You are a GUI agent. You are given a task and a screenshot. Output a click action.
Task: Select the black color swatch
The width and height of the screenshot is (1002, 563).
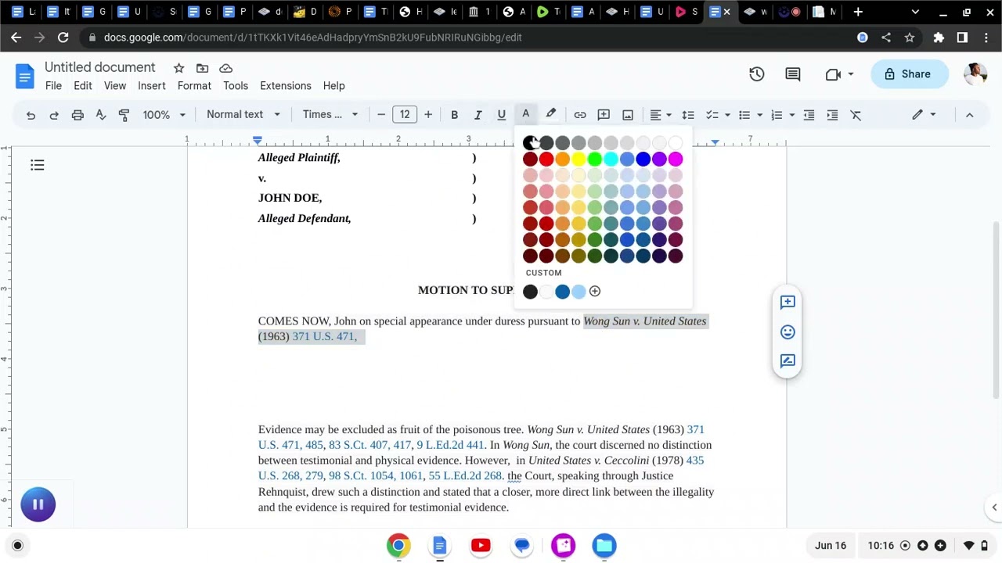click(530, 143)
